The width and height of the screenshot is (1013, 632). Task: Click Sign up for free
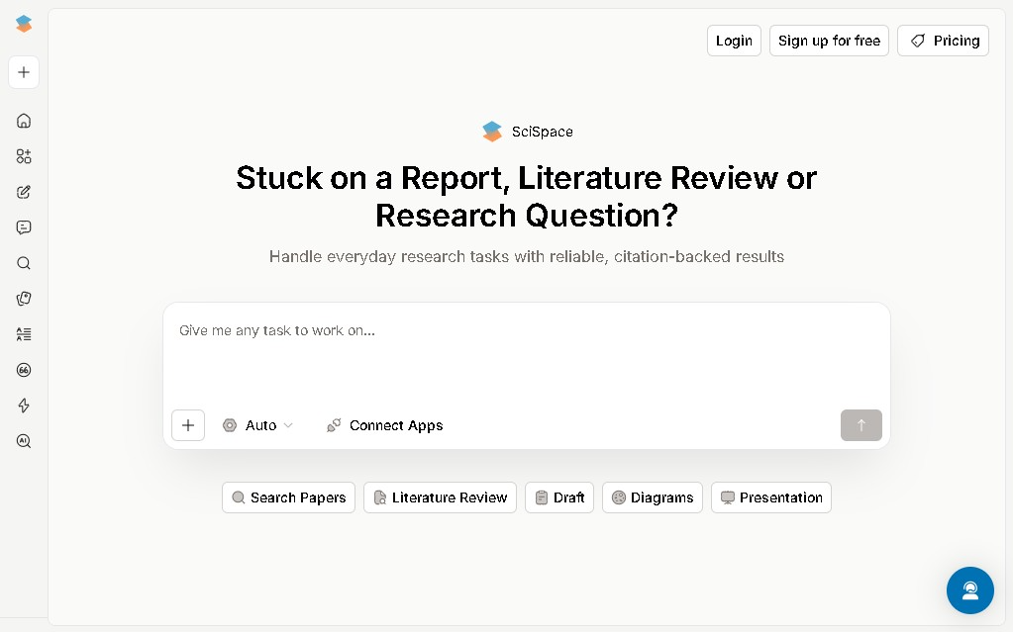pos(829,41)
